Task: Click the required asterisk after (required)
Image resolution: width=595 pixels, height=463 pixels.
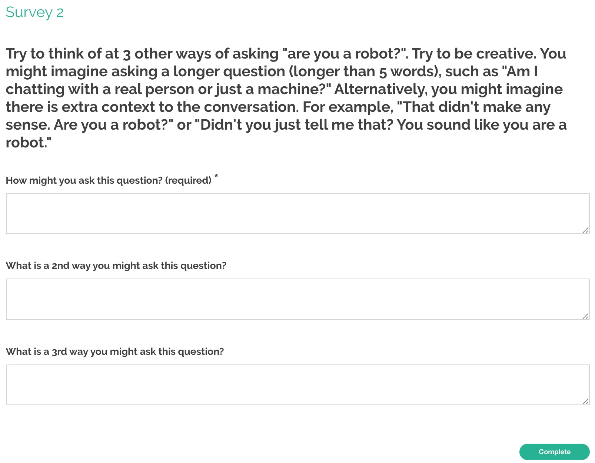Action: point(216,176)
